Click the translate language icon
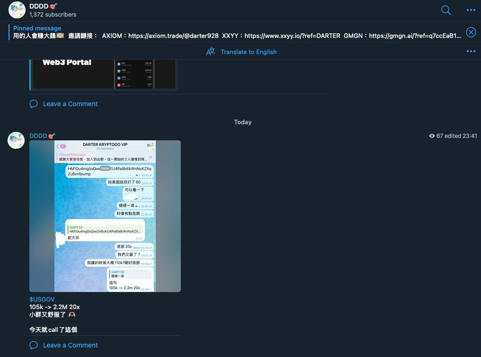The image size is (481, 357). 210,51
